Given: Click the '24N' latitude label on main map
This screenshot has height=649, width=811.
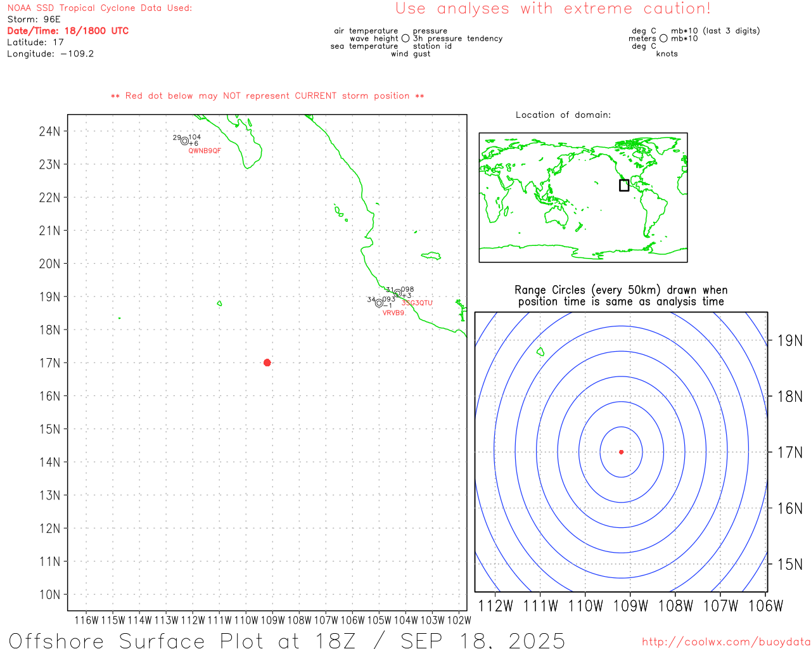Looking at the screenshot, I should tap(49, 131).
